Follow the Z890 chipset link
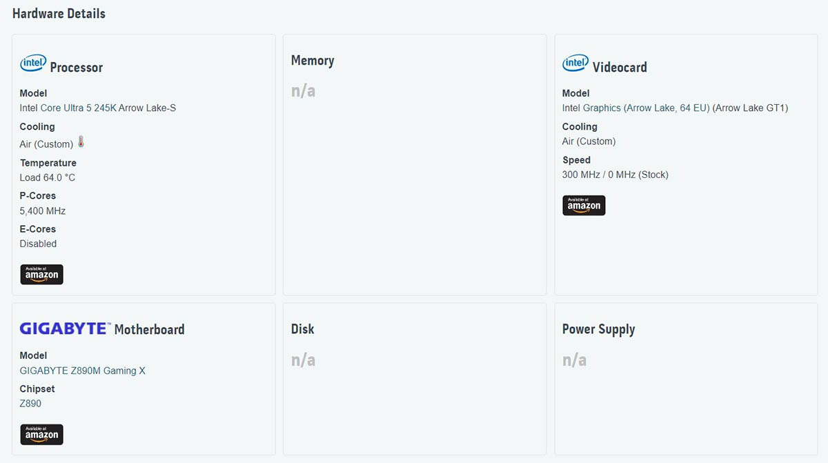The width and height of the screenshot is (828, 463). pyautogui.click(x=30, y=404)
